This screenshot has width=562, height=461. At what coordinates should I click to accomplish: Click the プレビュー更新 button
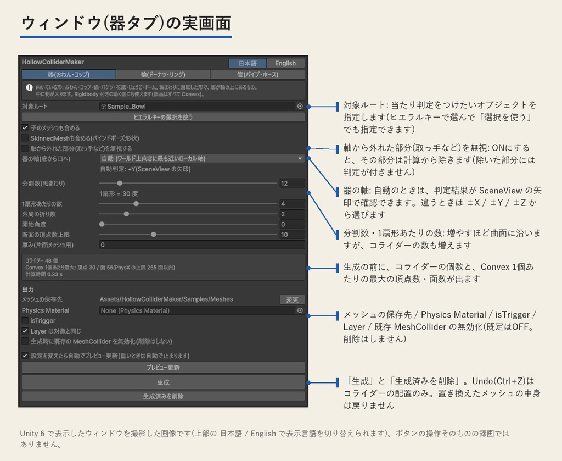(x=163, y=368)
